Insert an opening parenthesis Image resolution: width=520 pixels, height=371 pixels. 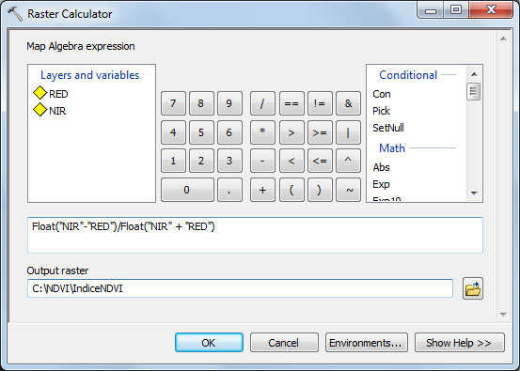point(292,190)
